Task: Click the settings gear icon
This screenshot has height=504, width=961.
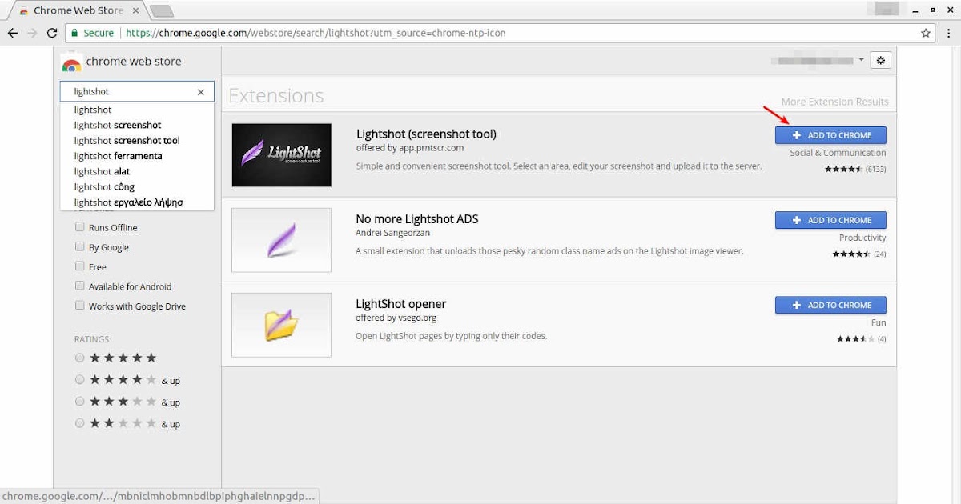Action: (x=880, y=59)
